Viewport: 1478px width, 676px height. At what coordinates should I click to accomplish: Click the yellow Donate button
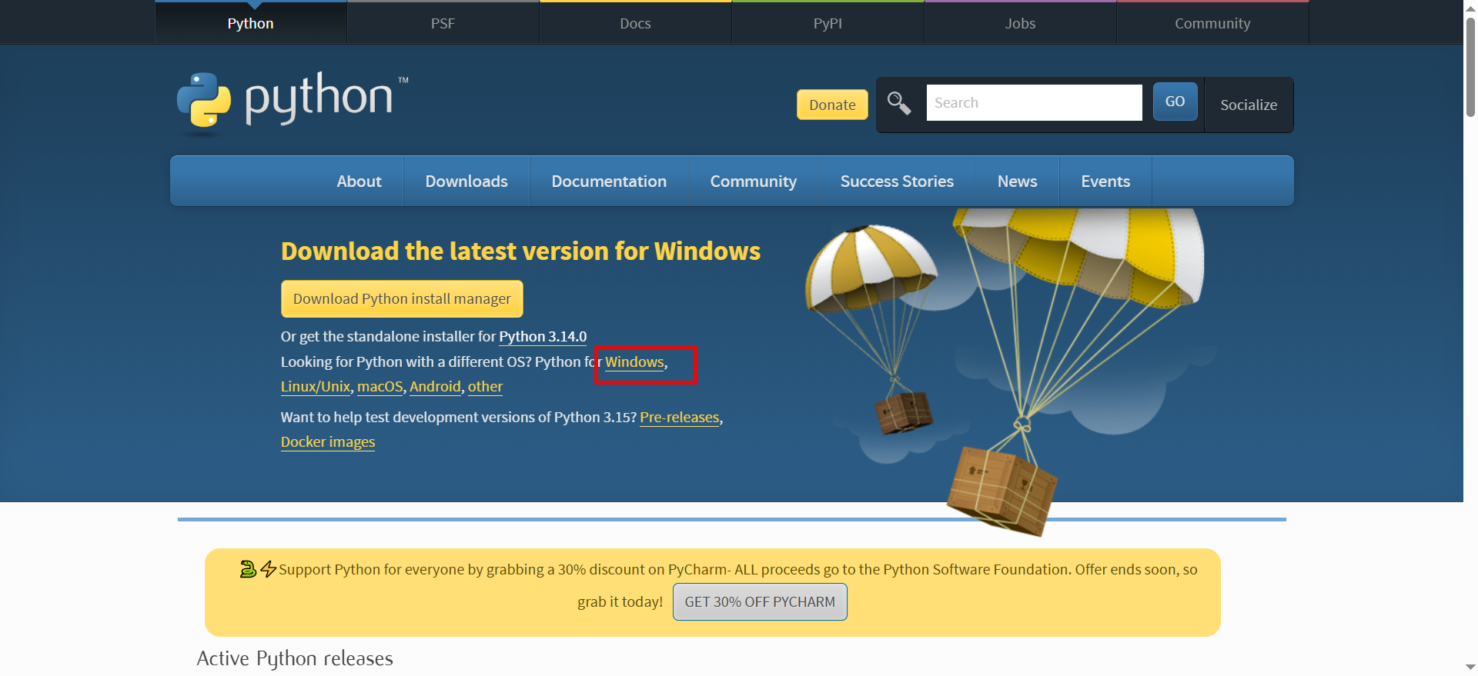pyautogui.click(x=832, y=105)
